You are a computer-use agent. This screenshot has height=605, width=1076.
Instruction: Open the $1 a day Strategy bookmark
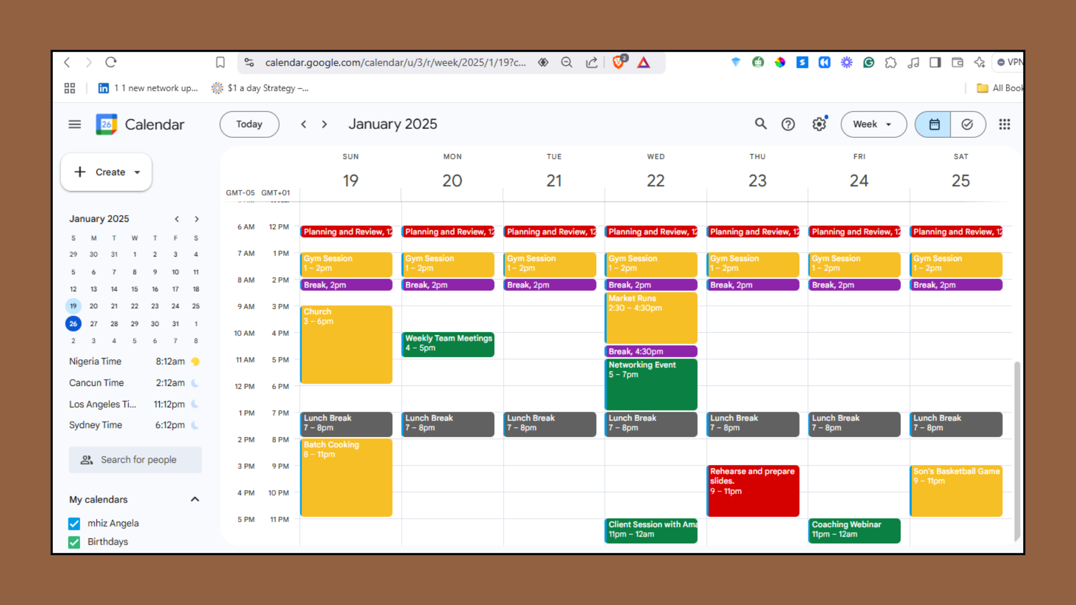pos(261,88)
